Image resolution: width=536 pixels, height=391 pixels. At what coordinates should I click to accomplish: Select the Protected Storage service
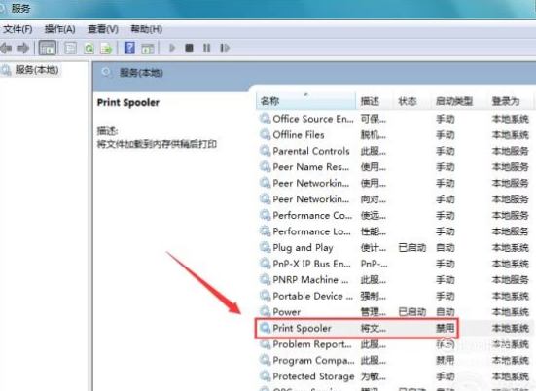(x=395, y=376)
